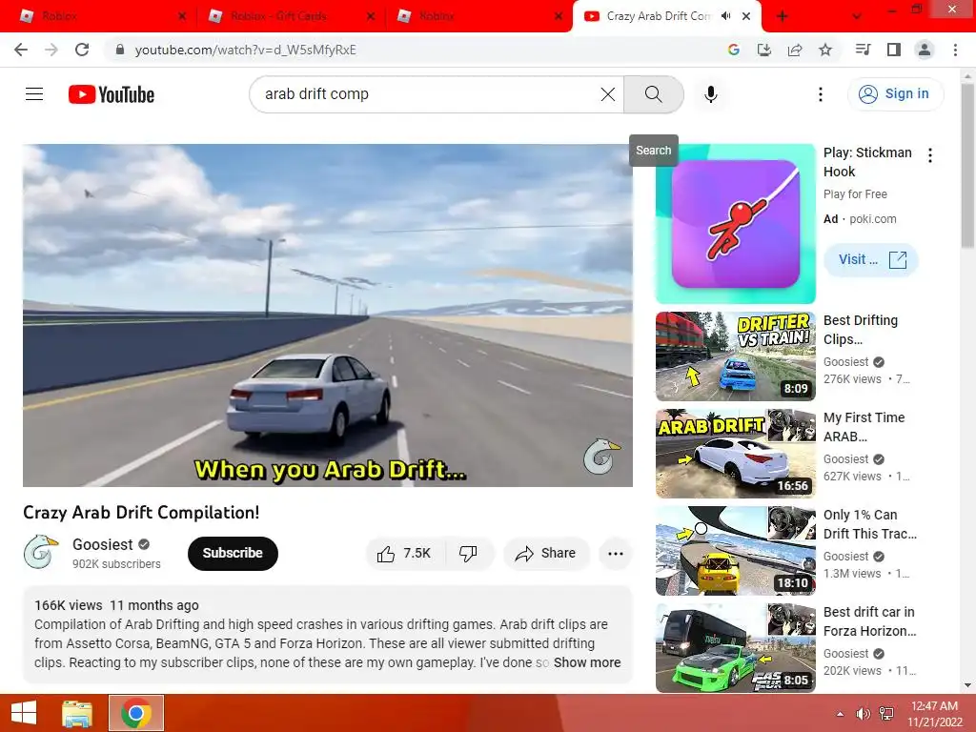Go forward with browser forward arrow
This screenshot has height=732, width=976.
51,50
